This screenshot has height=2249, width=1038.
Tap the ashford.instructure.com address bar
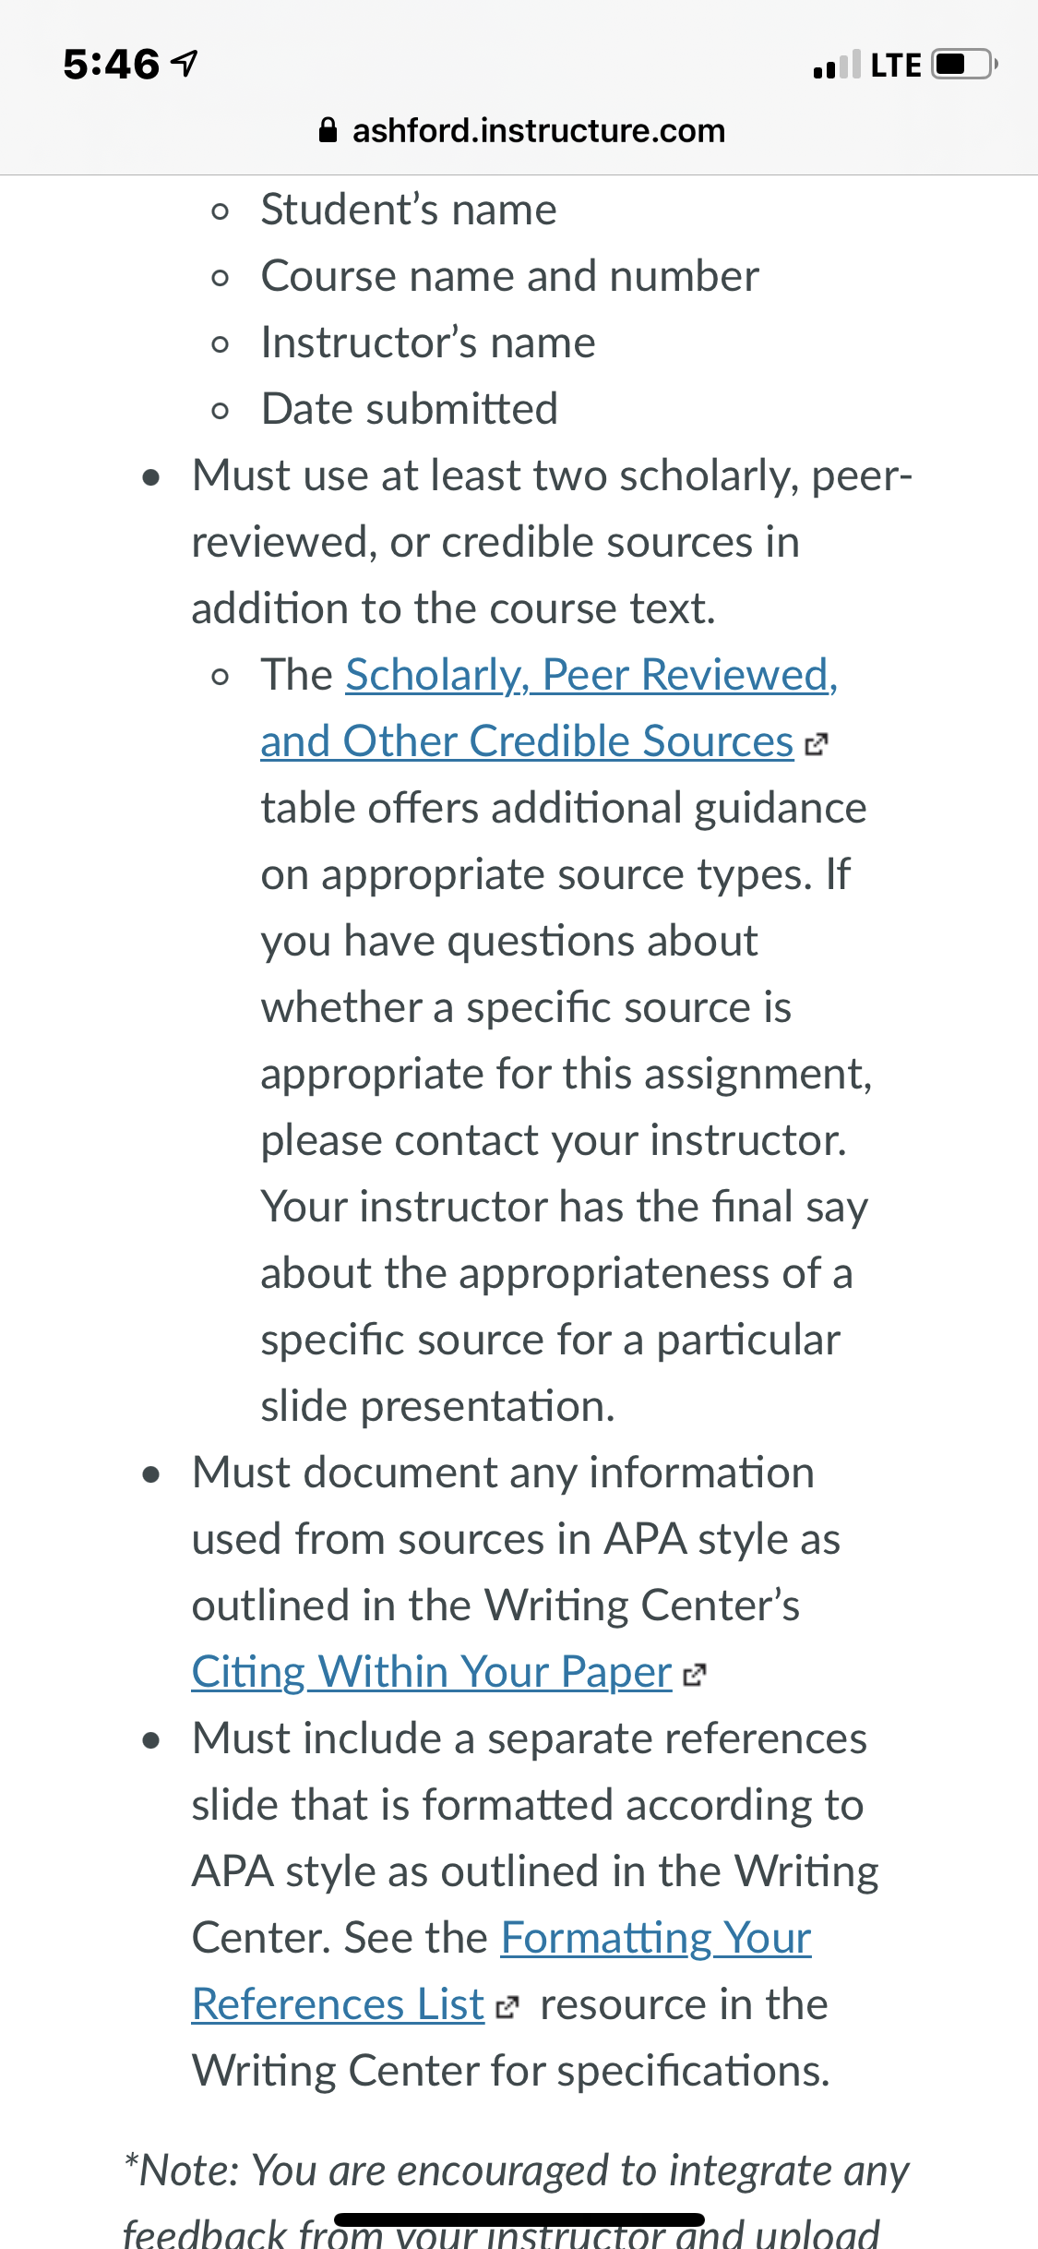[520, 130]
